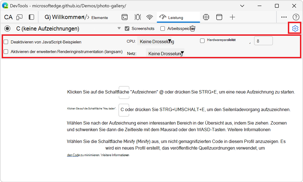
Task: Open the DevTools more options menu
Action: tap(284, 17)
